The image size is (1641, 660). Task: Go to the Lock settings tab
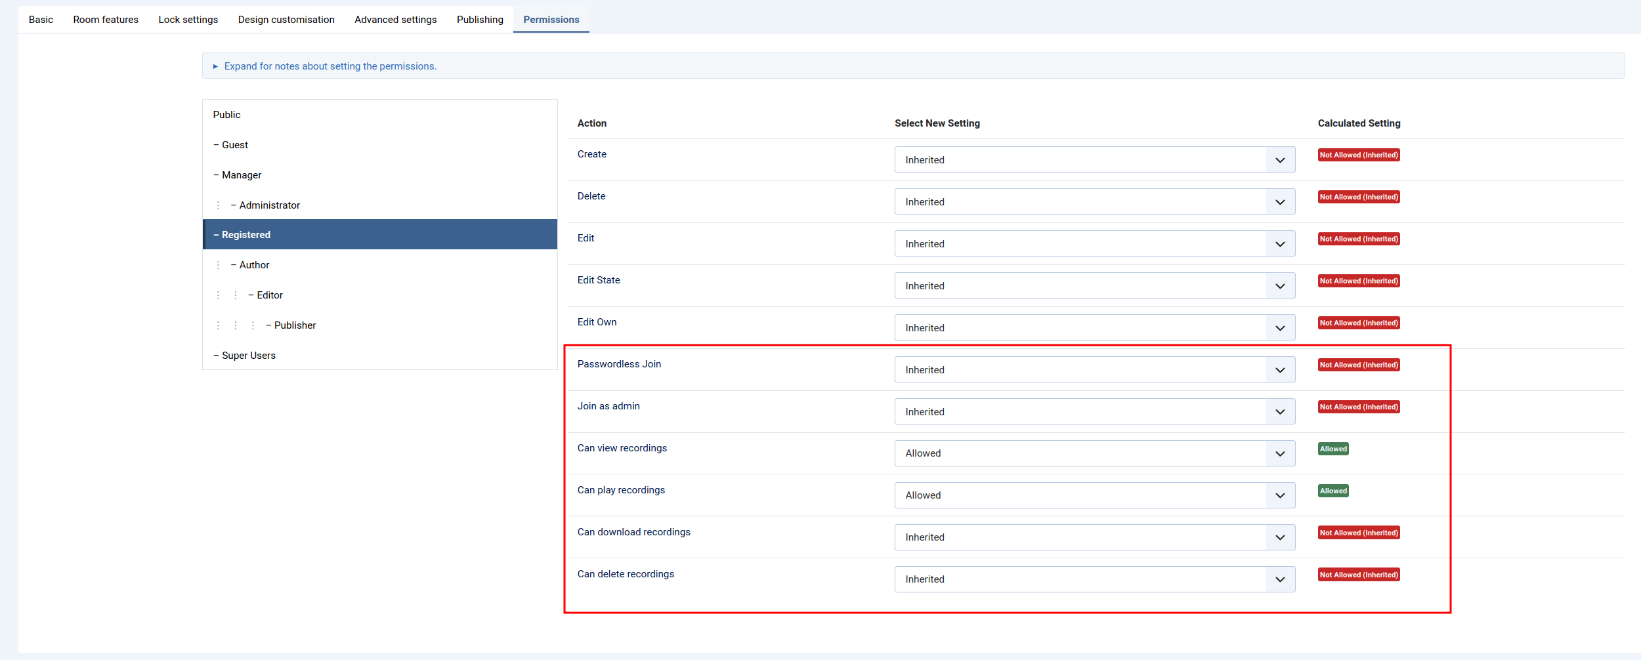(188, 20)
